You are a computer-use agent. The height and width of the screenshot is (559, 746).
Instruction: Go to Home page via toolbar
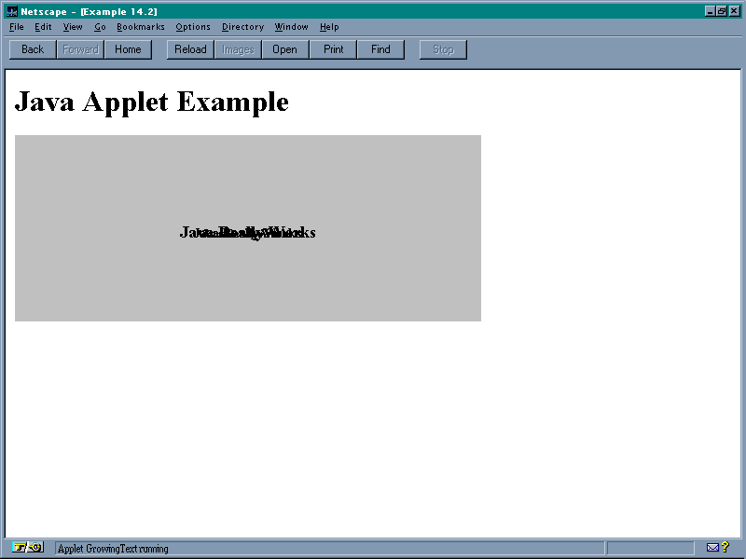coord(128,49)
